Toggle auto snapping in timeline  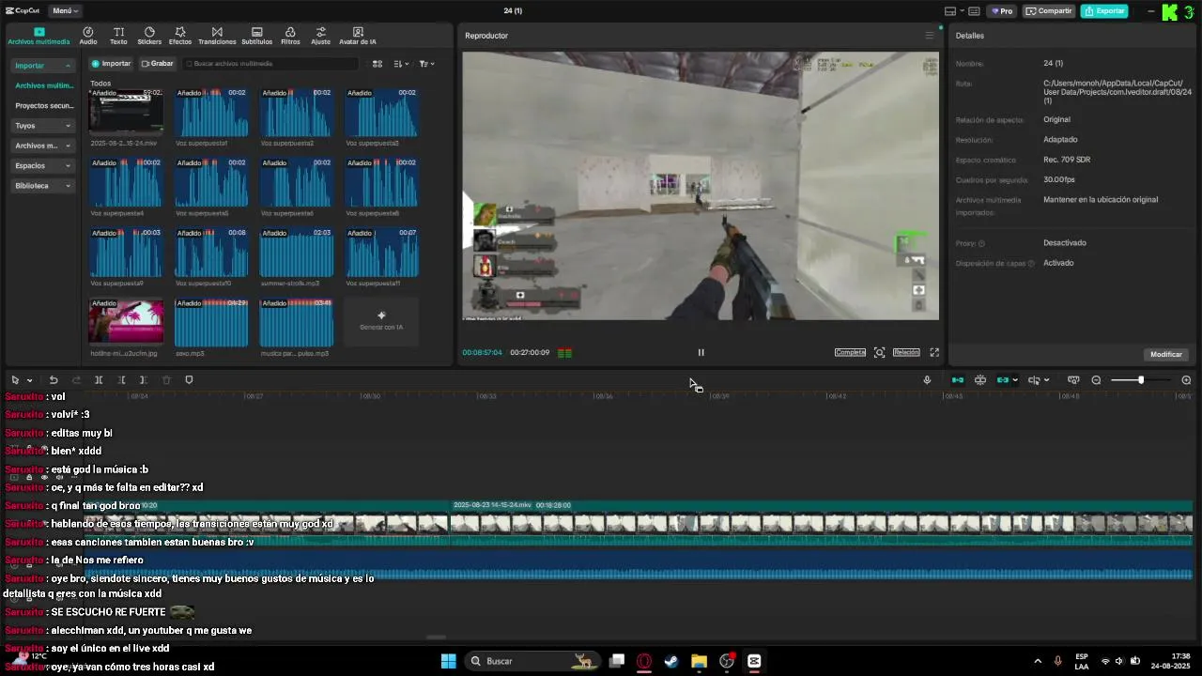coord(980,380)
